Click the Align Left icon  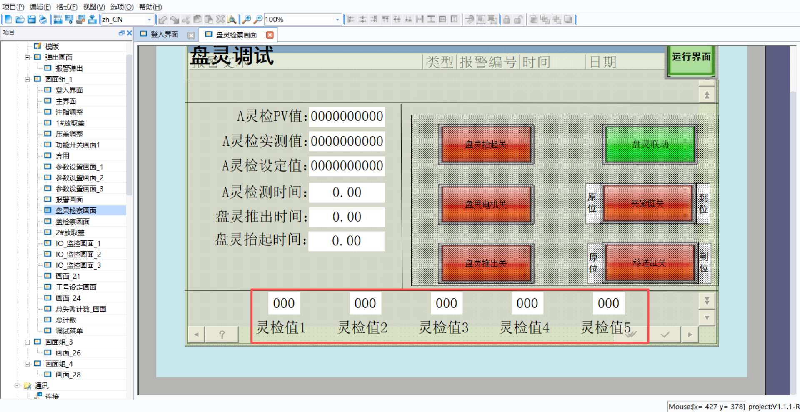[x=351, y=19]
